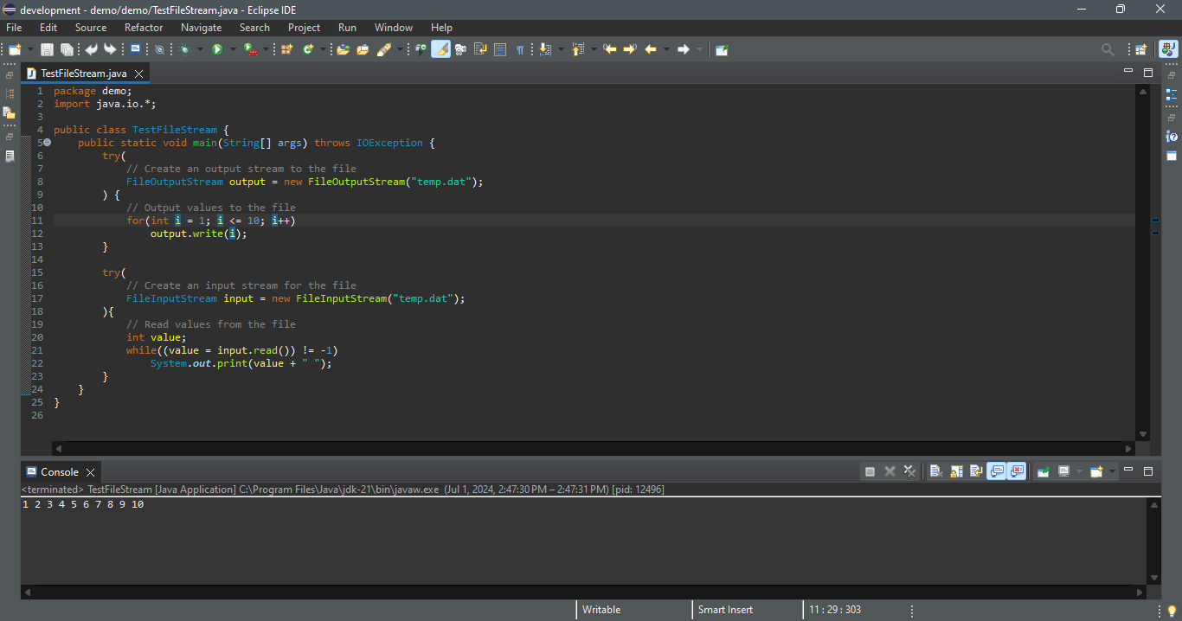Start debugging with the bug icon

tap(184, 49)
